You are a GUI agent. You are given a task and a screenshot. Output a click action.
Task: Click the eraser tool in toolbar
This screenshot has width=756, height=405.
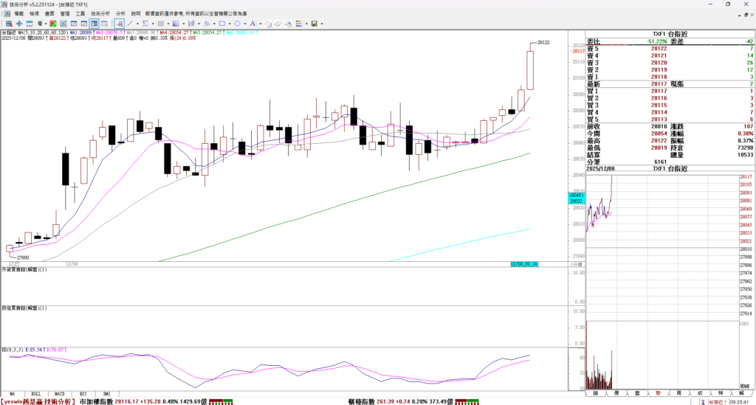(x=278, y=24)
